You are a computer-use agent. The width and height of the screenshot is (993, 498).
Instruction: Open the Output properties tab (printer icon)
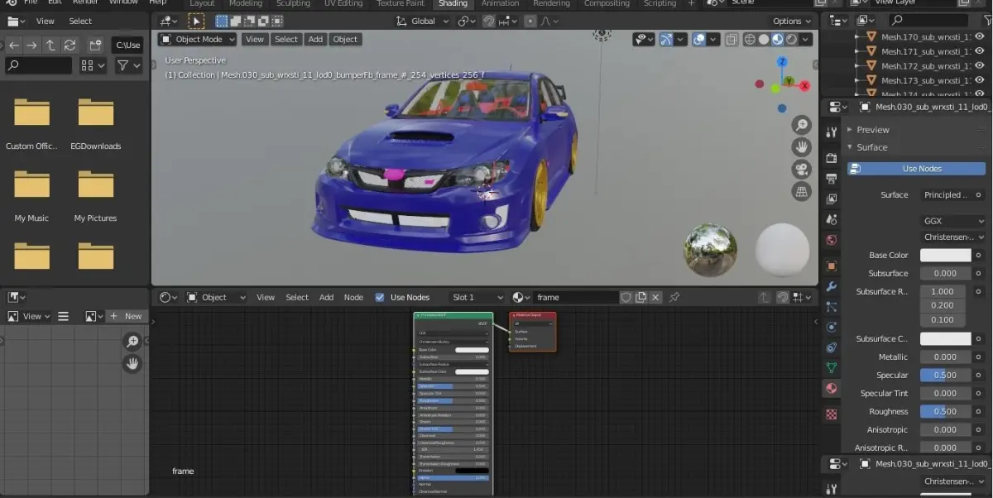click(832, 178)
